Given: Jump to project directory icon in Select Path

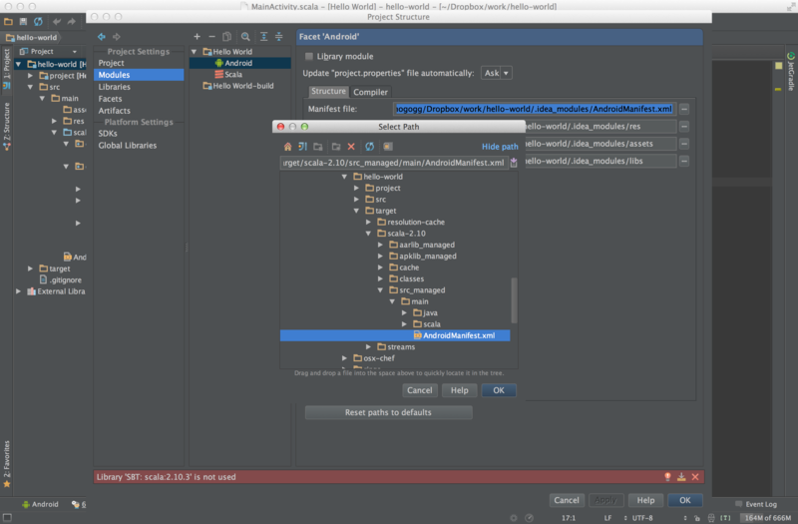Looking at the screenshot, I should pyautogui.click(x=303, y=147).
